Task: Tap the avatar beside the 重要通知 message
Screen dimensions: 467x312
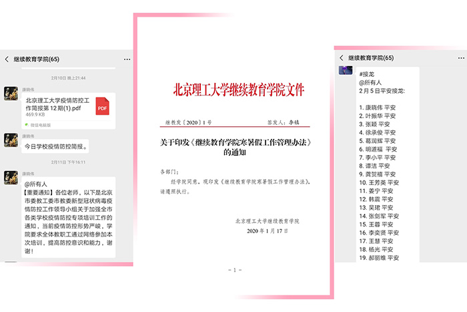Action: click(11, 178)
